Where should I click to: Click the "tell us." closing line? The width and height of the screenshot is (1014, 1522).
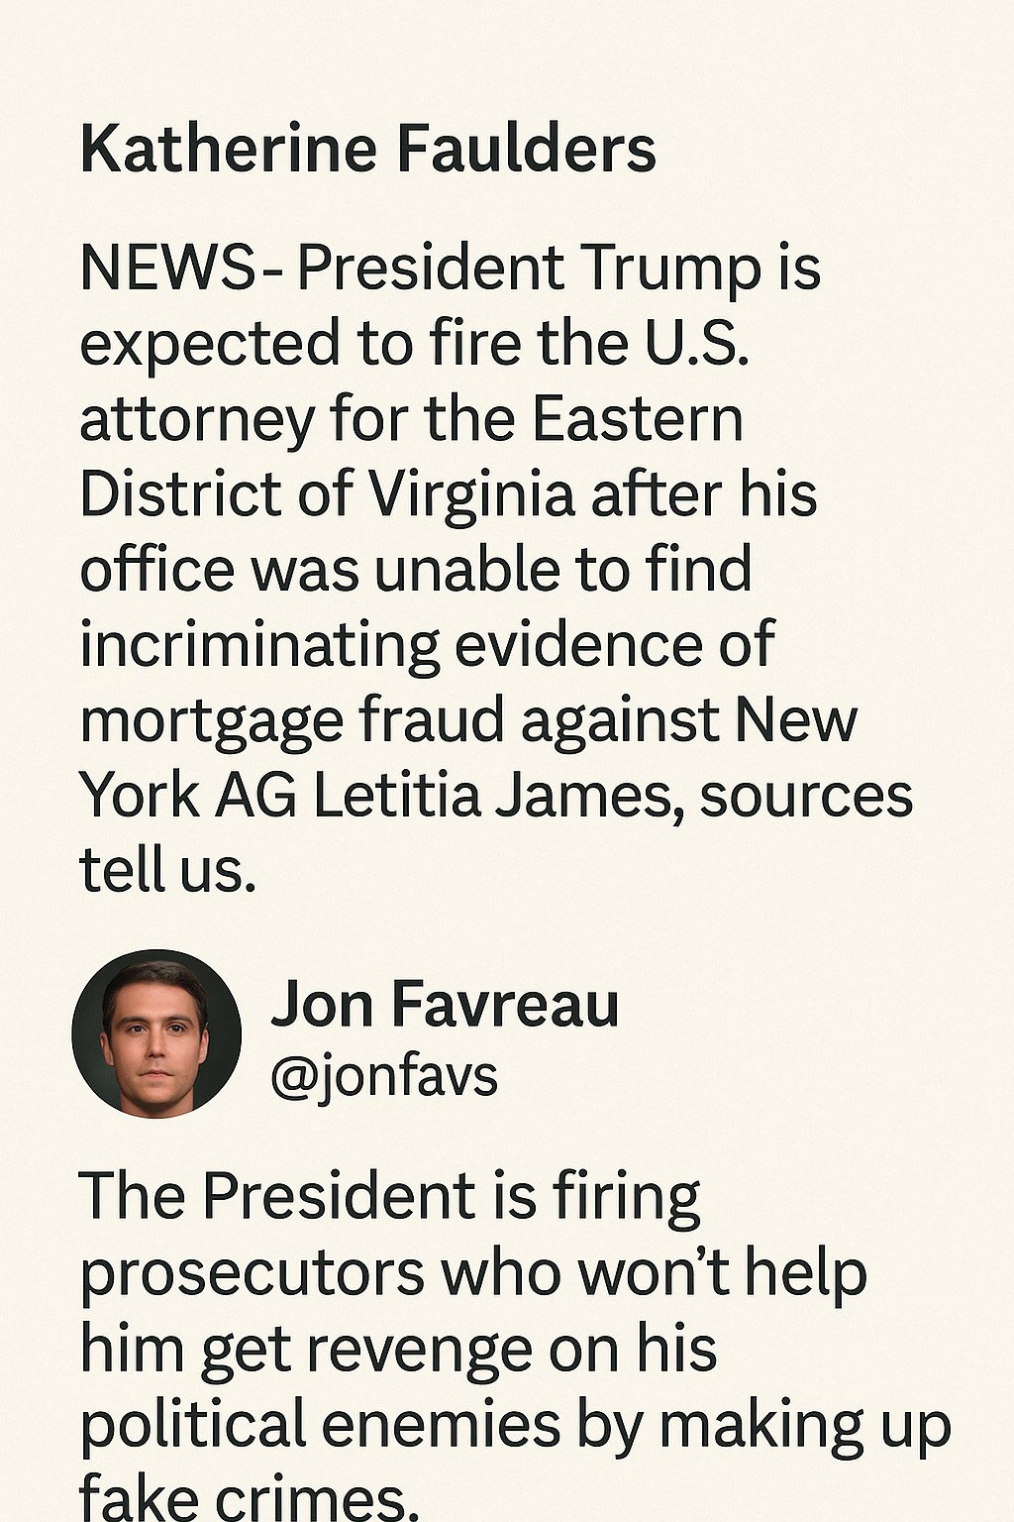(167, 871)
